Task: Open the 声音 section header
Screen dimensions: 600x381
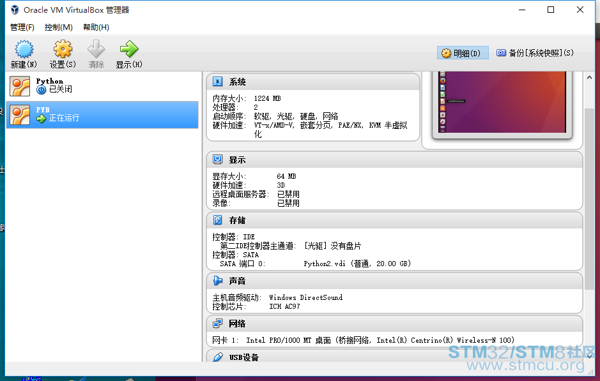Action: coord(394,281)
